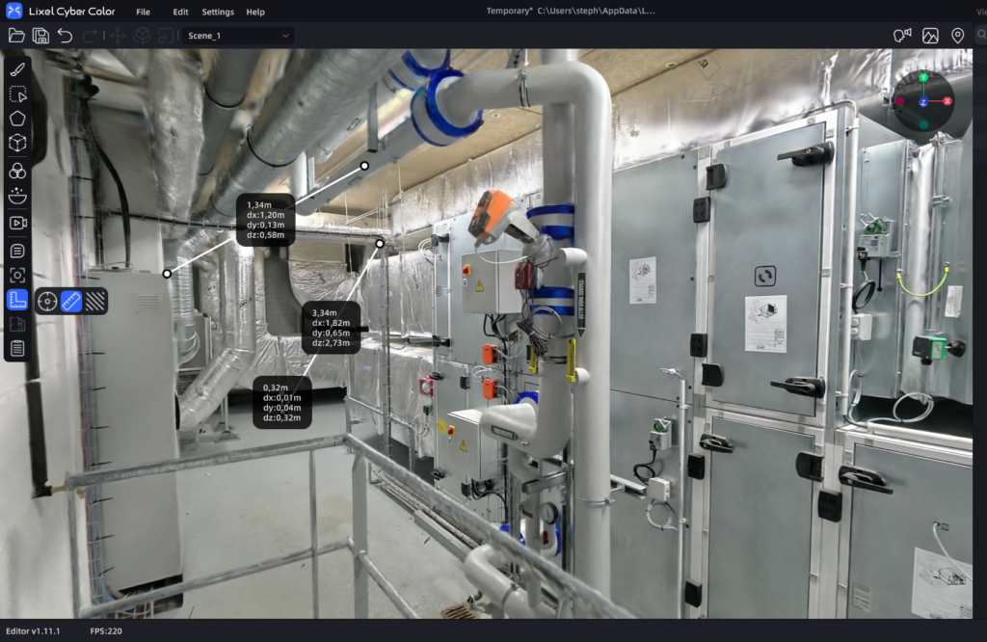
Task: Open the File menu
Action: pyautogui.click(x=143, y=12)
